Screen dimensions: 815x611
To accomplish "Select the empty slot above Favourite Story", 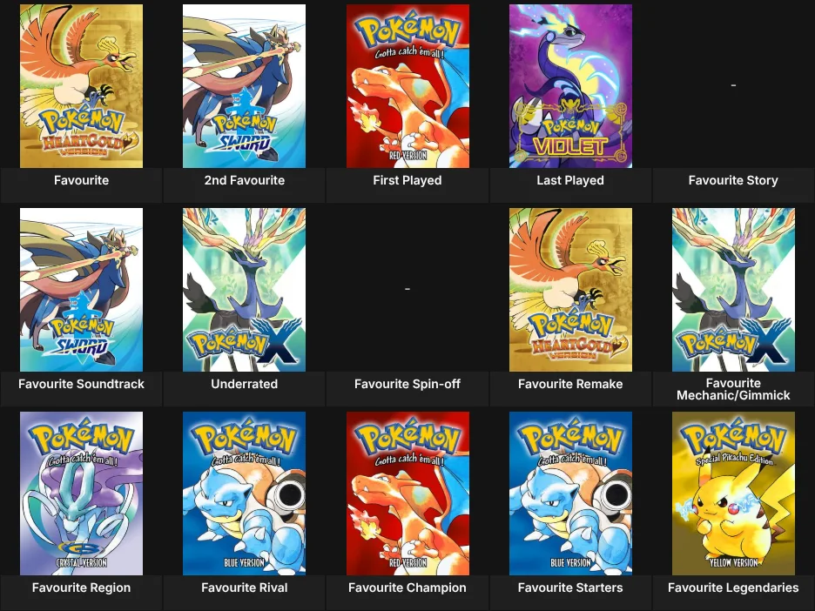I will click(733, 84).
